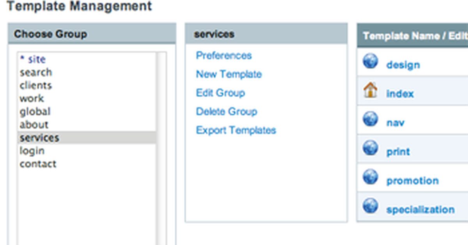Delete the services group
Image resolution: width=468 pixels, height=245 pixels.
click(226, 112)
